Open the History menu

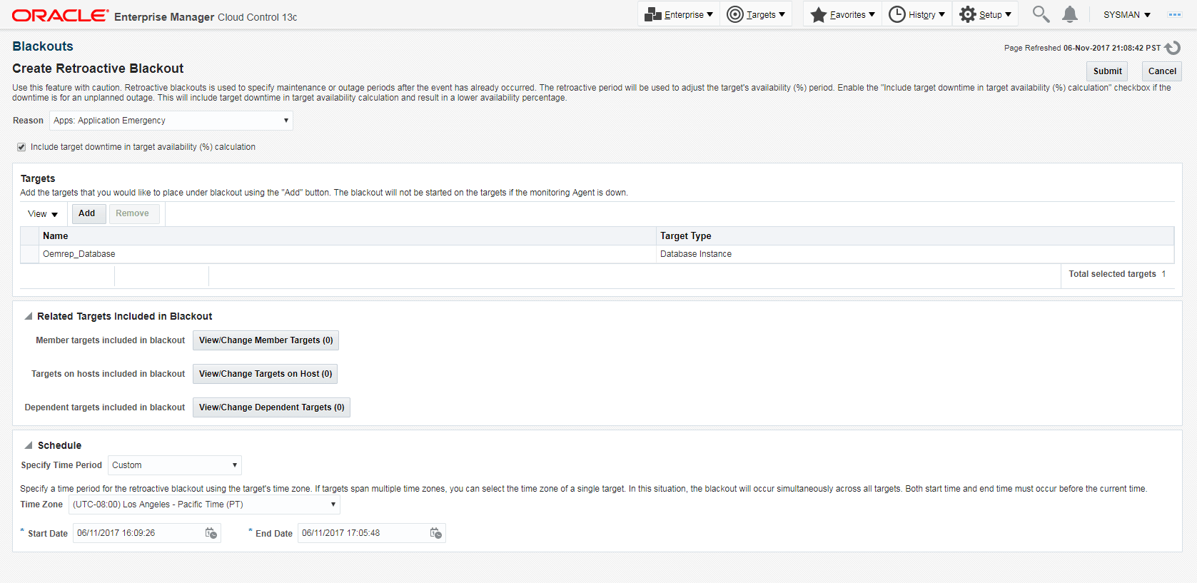(x=917, y=14)
